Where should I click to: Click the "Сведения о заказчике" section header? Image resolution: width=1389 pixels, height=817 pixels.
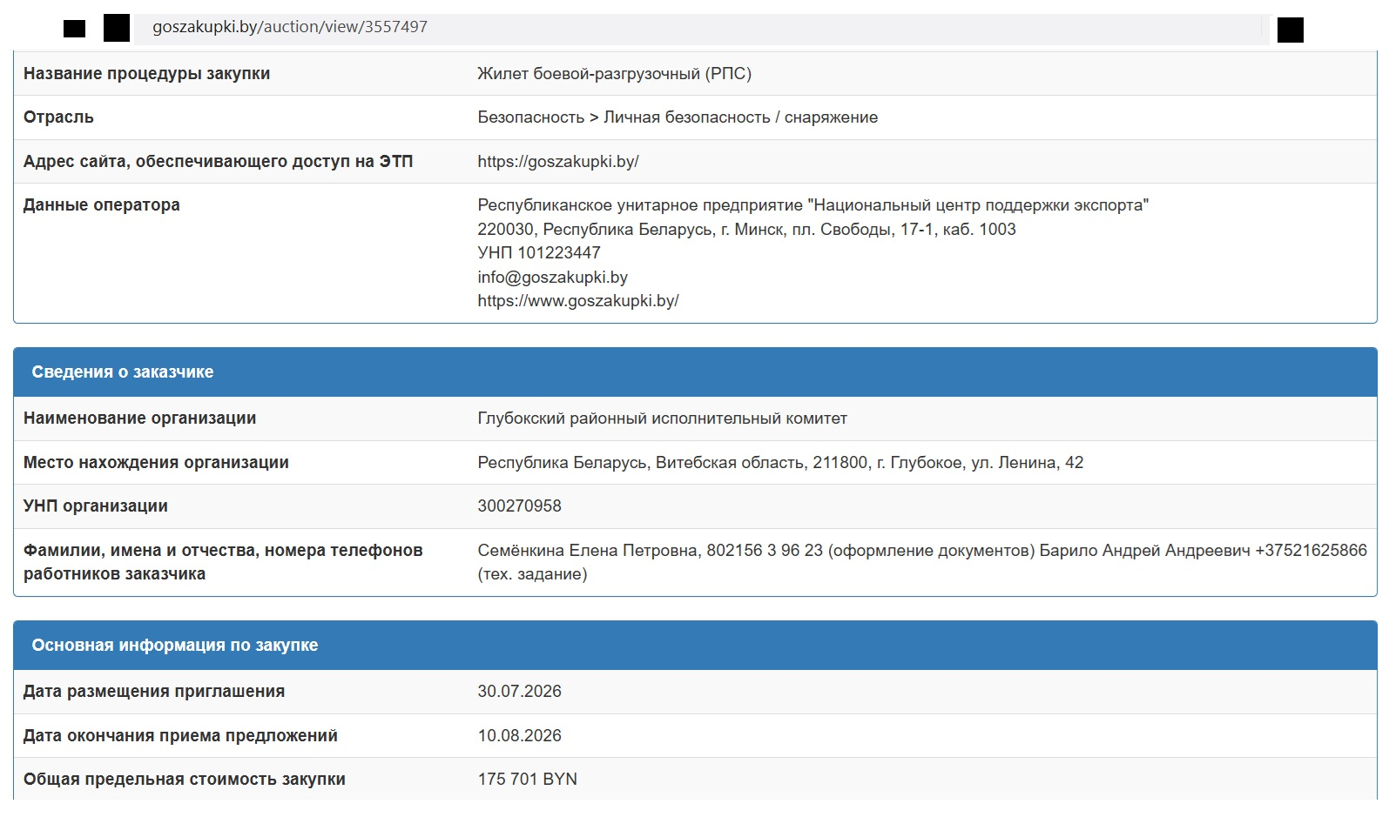695,372
